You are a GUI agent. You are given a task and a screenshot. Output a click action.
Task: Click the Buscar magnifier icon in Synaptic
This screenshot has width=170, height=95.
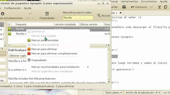tap(99, 16)
